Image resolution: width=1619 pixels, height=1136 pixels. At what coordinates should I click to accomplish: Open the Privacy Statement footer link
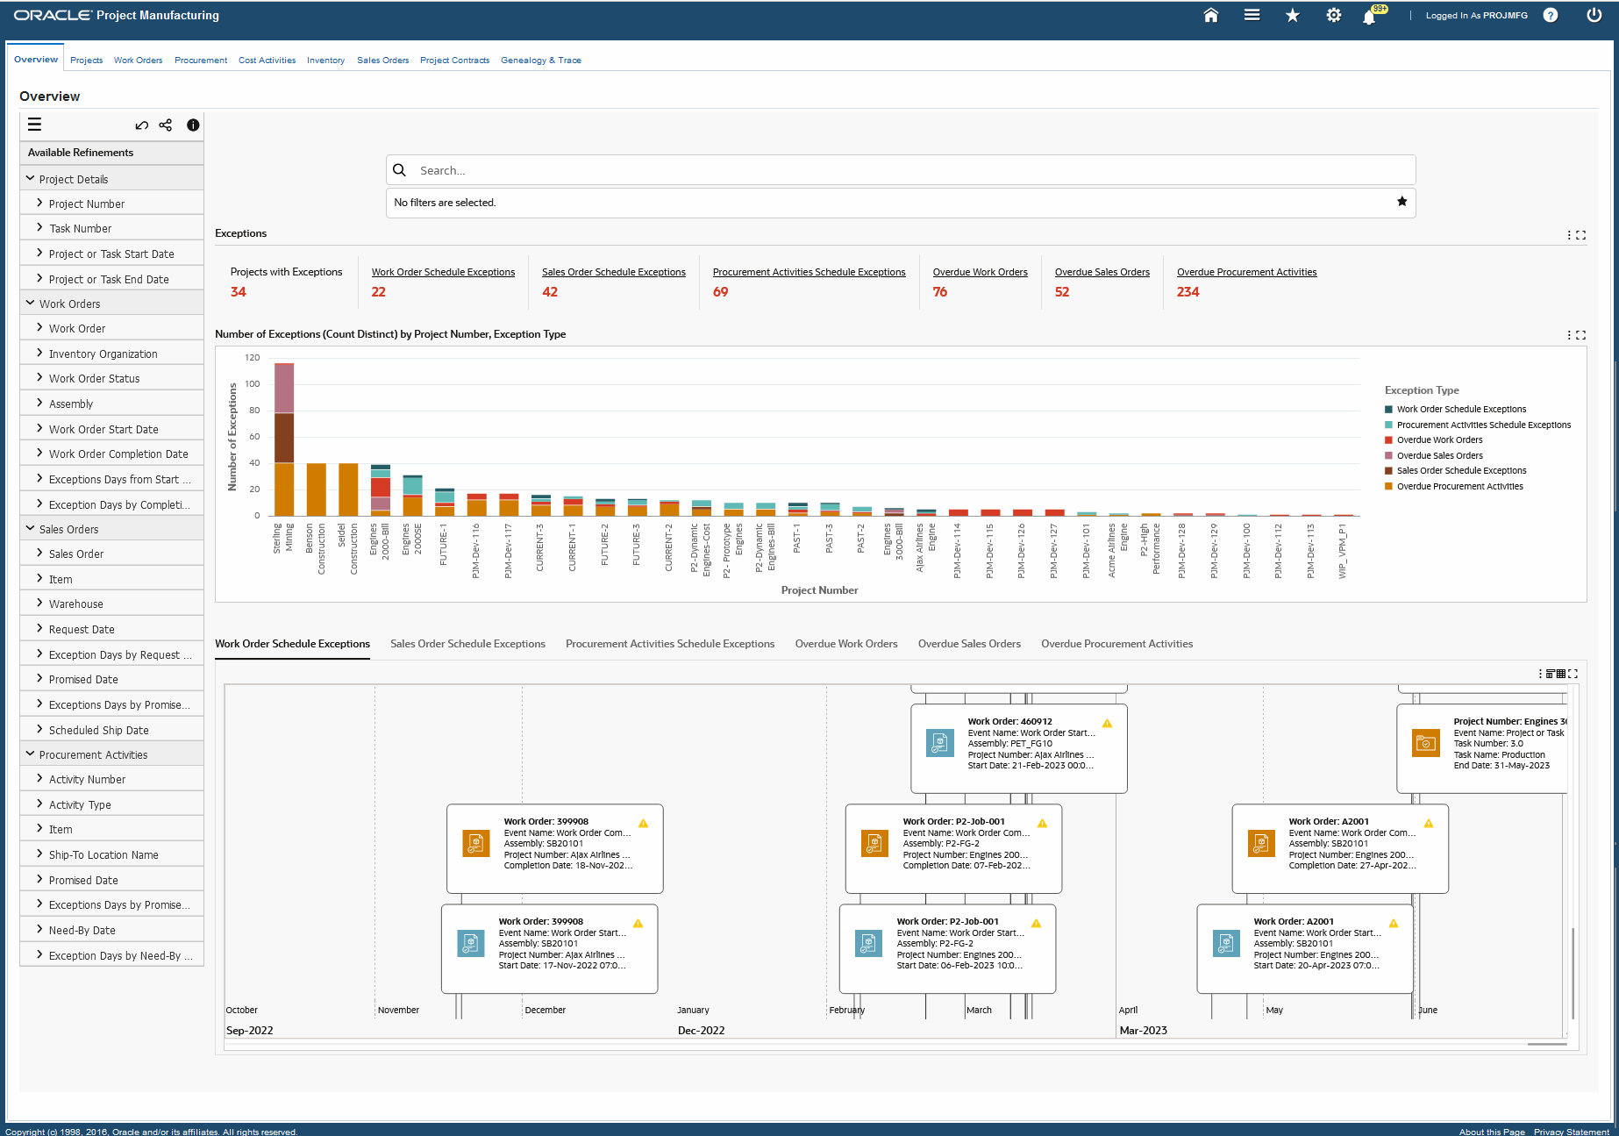point(1571,1132)
